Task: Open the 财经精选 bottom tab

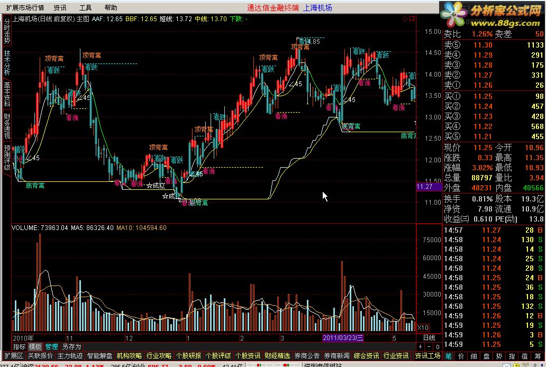Action: (277, 356)
